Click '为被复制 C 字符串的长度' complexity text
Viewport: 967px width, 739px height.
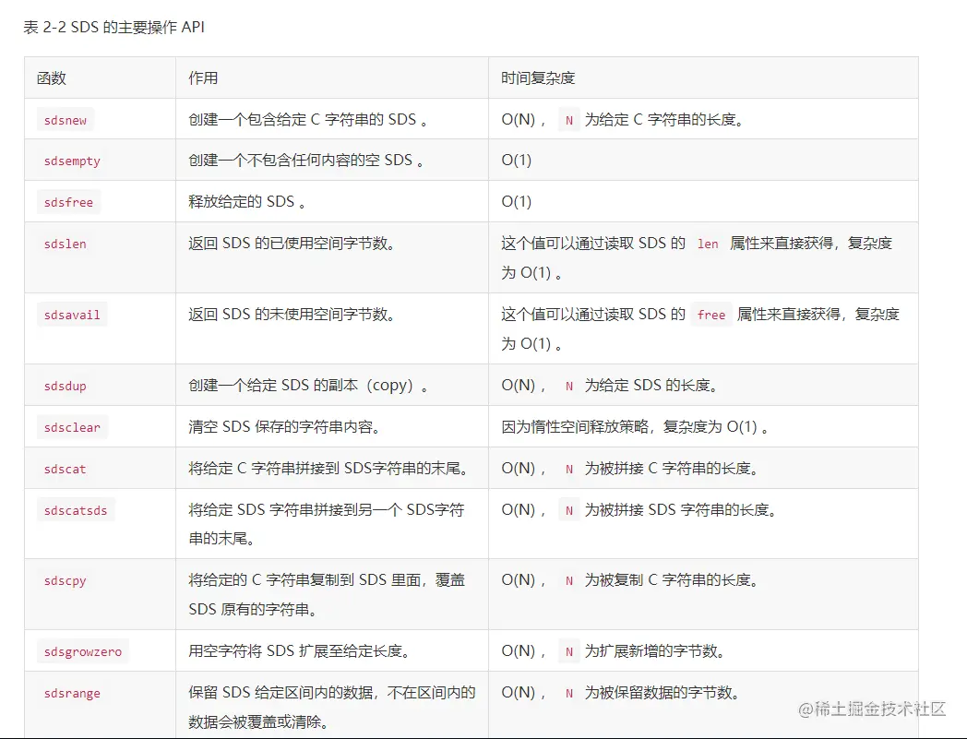(672, 580)
